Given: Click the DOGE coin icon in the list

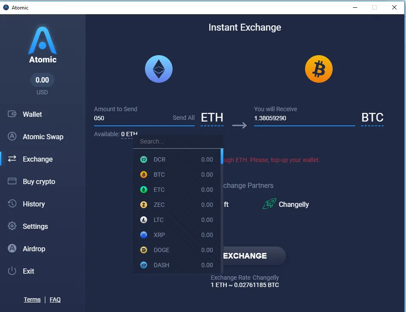Looking at the screenshot, I should pyautogui.click(x=144, y=250).
